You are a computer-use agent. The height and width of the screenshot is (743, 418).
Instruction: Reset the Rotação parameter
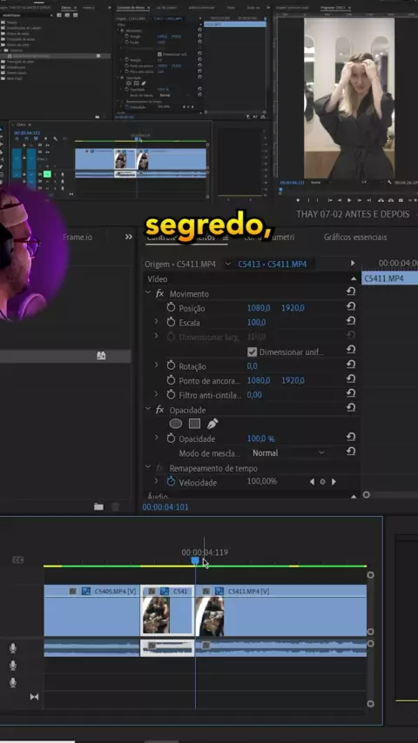pos(351,364)
